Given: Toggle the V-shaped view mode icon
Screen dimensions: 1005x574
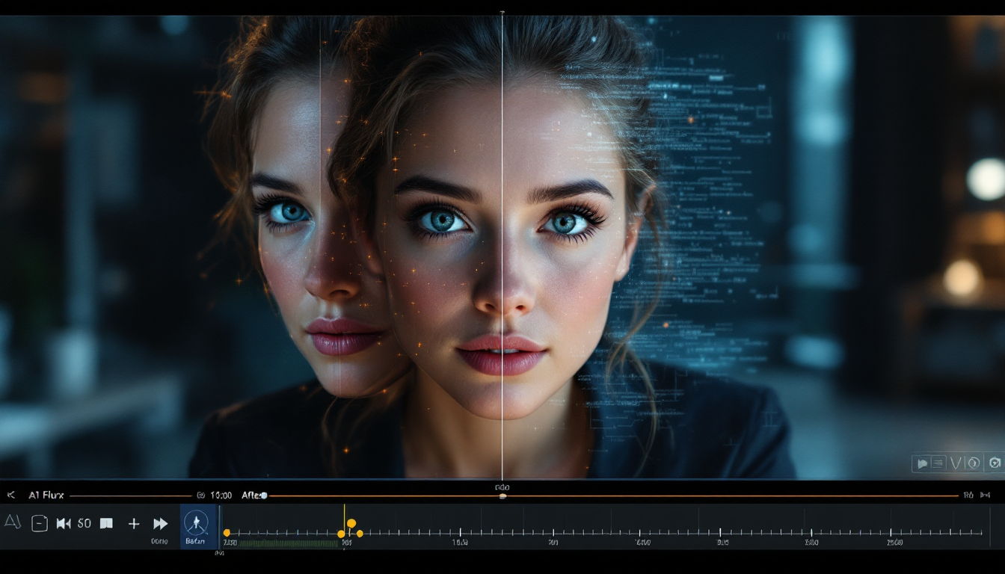Looking at the screenshot, I should tap(956, 463).
